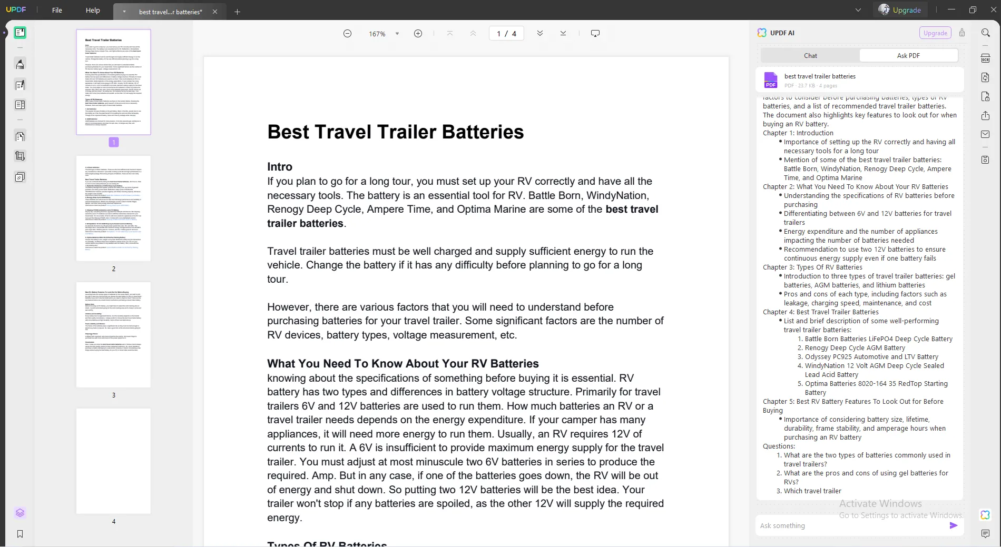Click the zoom in plus button
Image resolution: width=1001 pixels, height=547 pixels.
pyautogui.click(x=418, y=34)
